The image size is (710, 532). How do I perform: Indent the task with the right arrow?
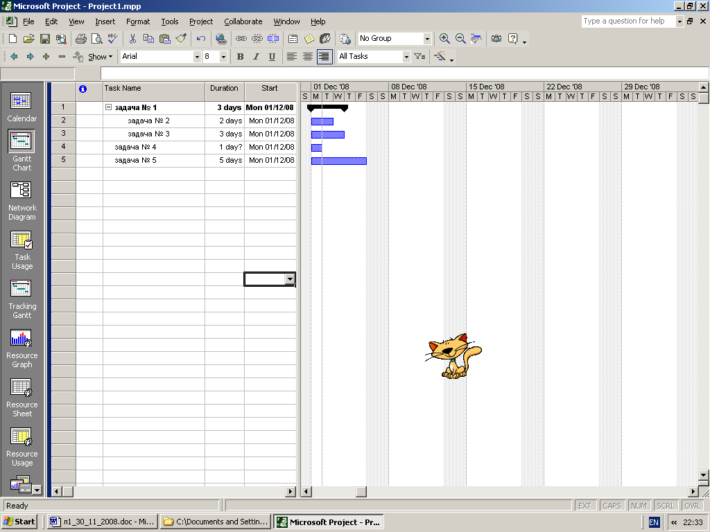click(30, 57)
